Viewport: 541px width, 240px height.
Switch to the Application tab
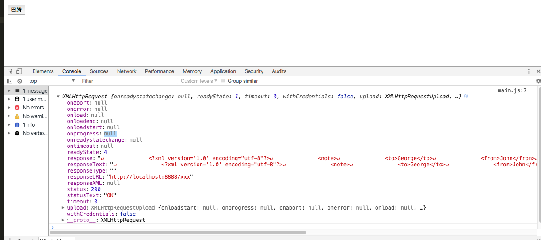(x=223, y=71)
